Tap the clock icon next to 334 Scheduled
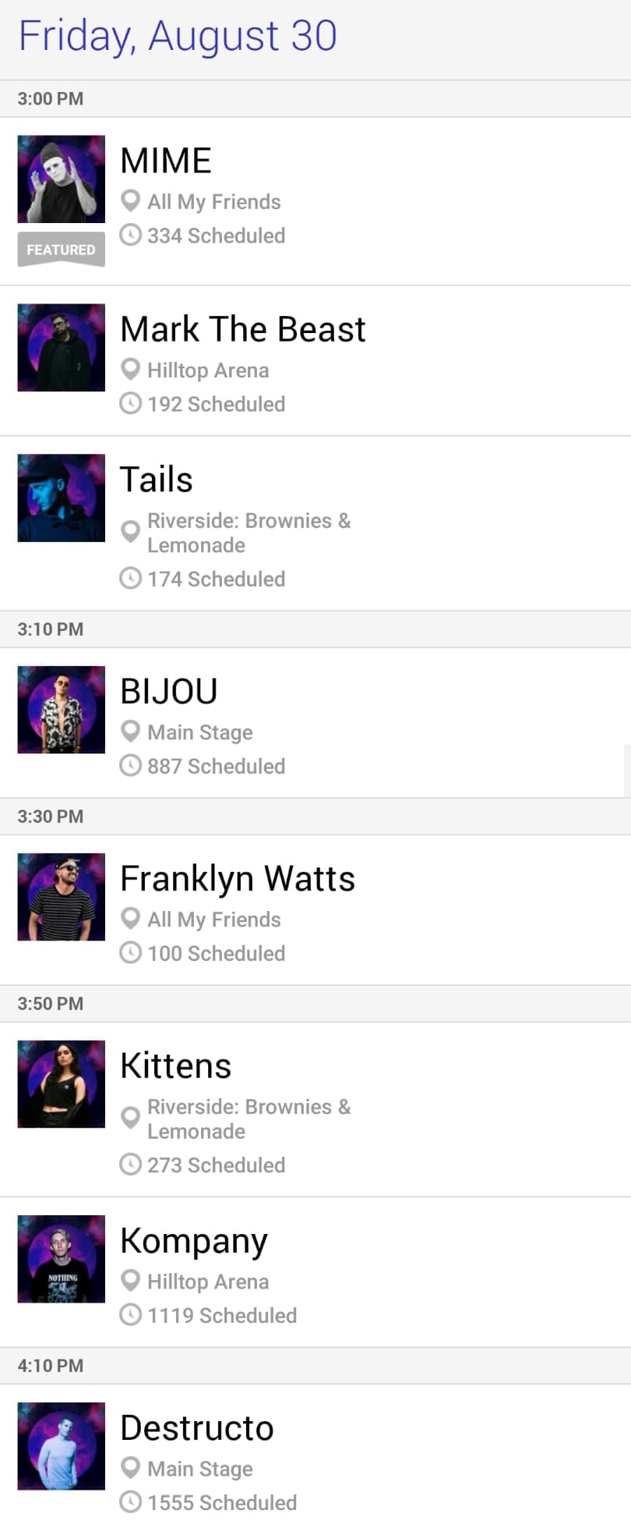 (x=130, y=235)
